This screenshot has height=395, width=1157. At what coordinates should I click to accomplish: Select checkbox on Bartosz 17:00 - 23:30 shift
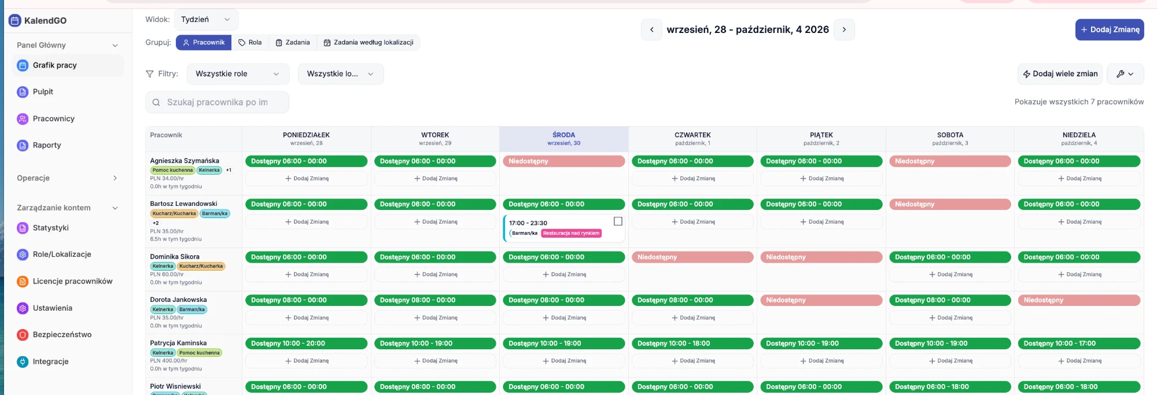[618, 222]
